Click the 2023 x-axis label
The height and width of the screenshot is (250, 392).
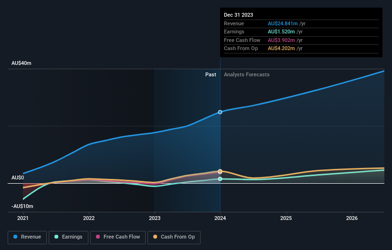155,219
